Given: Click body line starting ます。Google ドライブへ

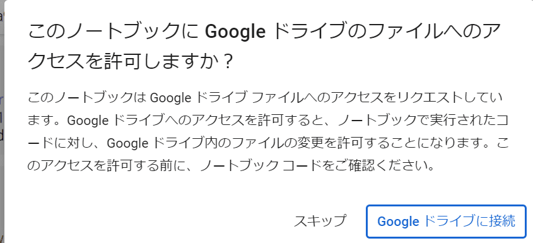Looking at the screenshot, I should click(x=268, y=121).
